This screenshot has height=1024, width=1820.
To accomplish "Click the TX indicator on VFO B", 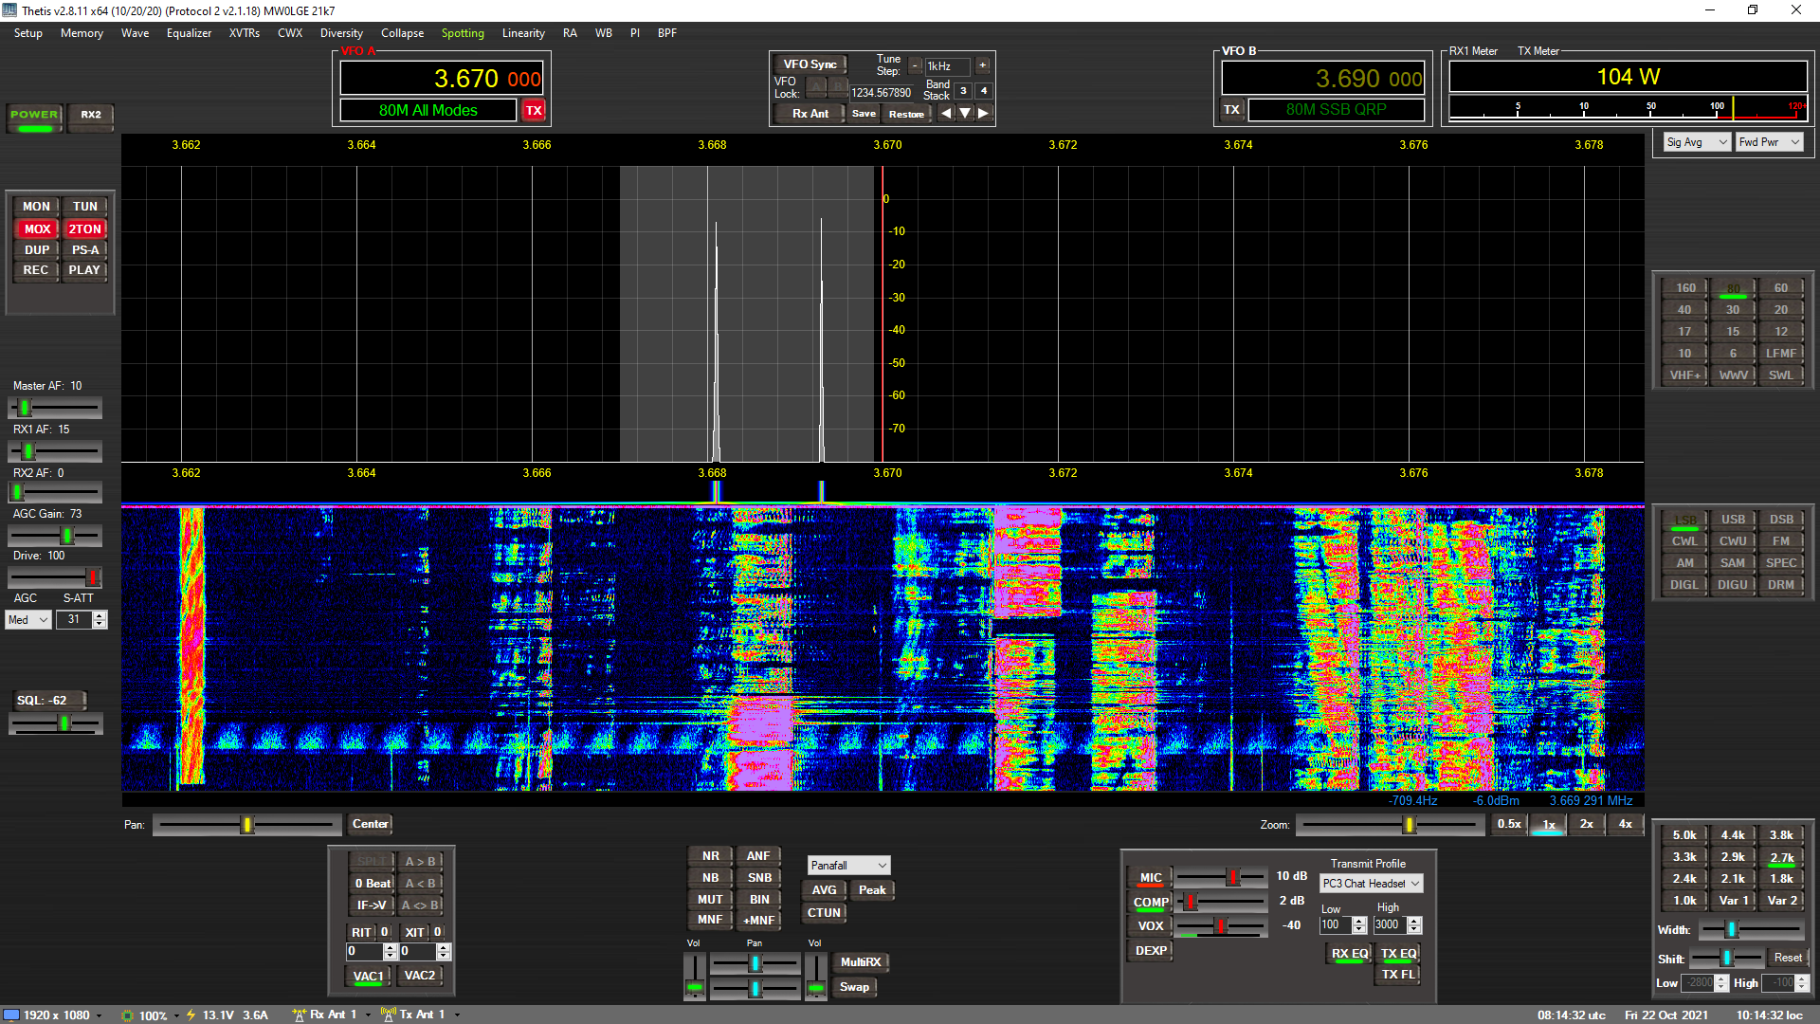I will tap(1231, 110).
